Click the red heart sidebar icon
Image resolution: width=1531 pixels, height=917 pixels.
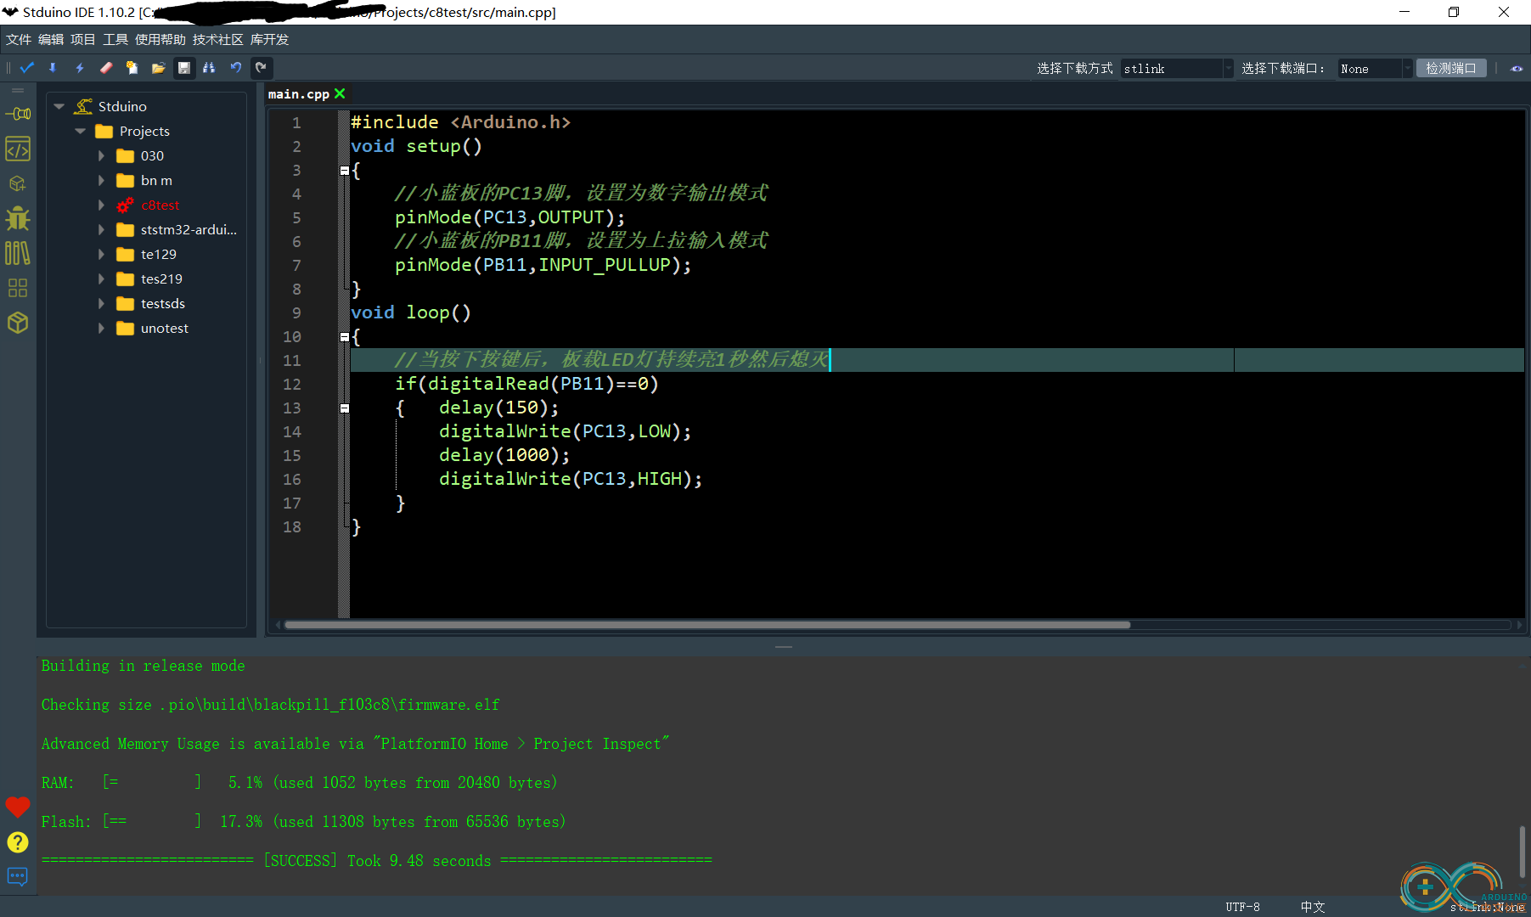18,807
